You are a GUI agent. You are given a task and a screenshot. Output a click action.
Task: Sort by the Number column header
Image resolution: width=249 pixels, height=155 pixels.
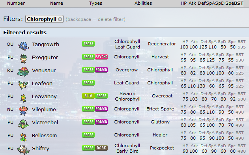click(16, 3)
